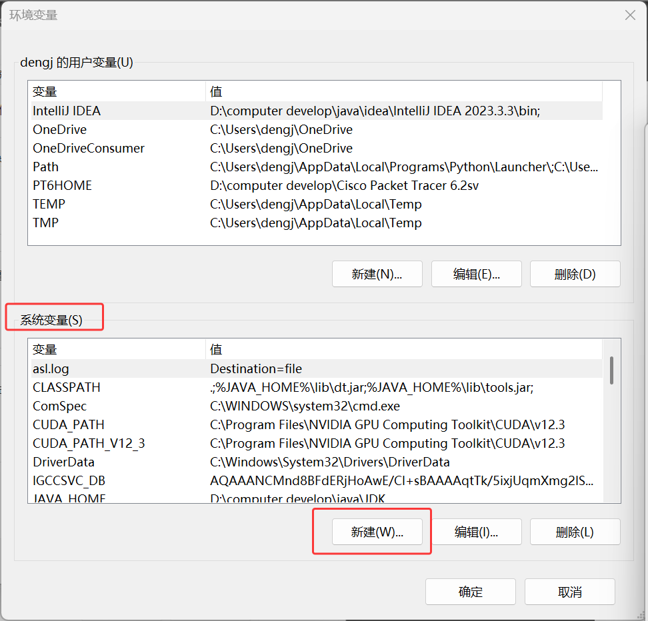Click 确定 to confirm changes
Image resolution: width=648 pixels, height=621 pixels.
tap(470, 592)
